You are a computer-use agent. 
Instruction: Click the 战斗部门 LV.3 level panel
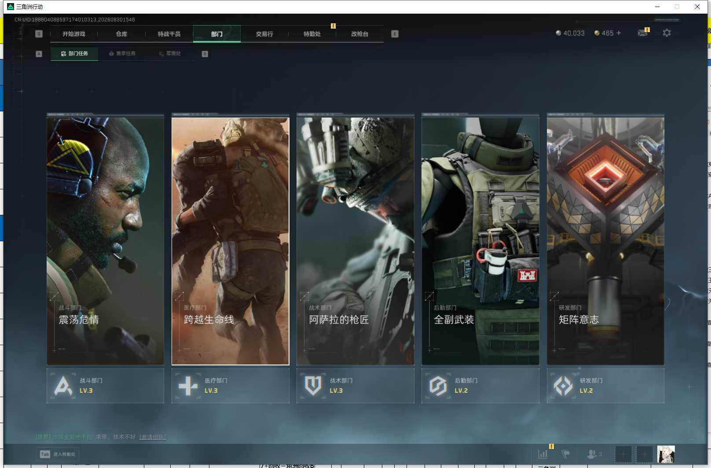tap(105, 386)
